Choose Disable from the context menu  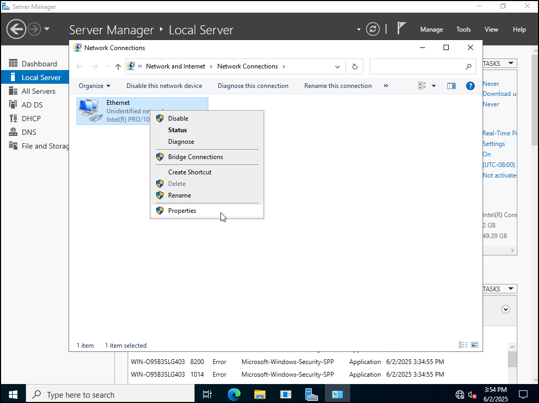click(x=207, y=119)
